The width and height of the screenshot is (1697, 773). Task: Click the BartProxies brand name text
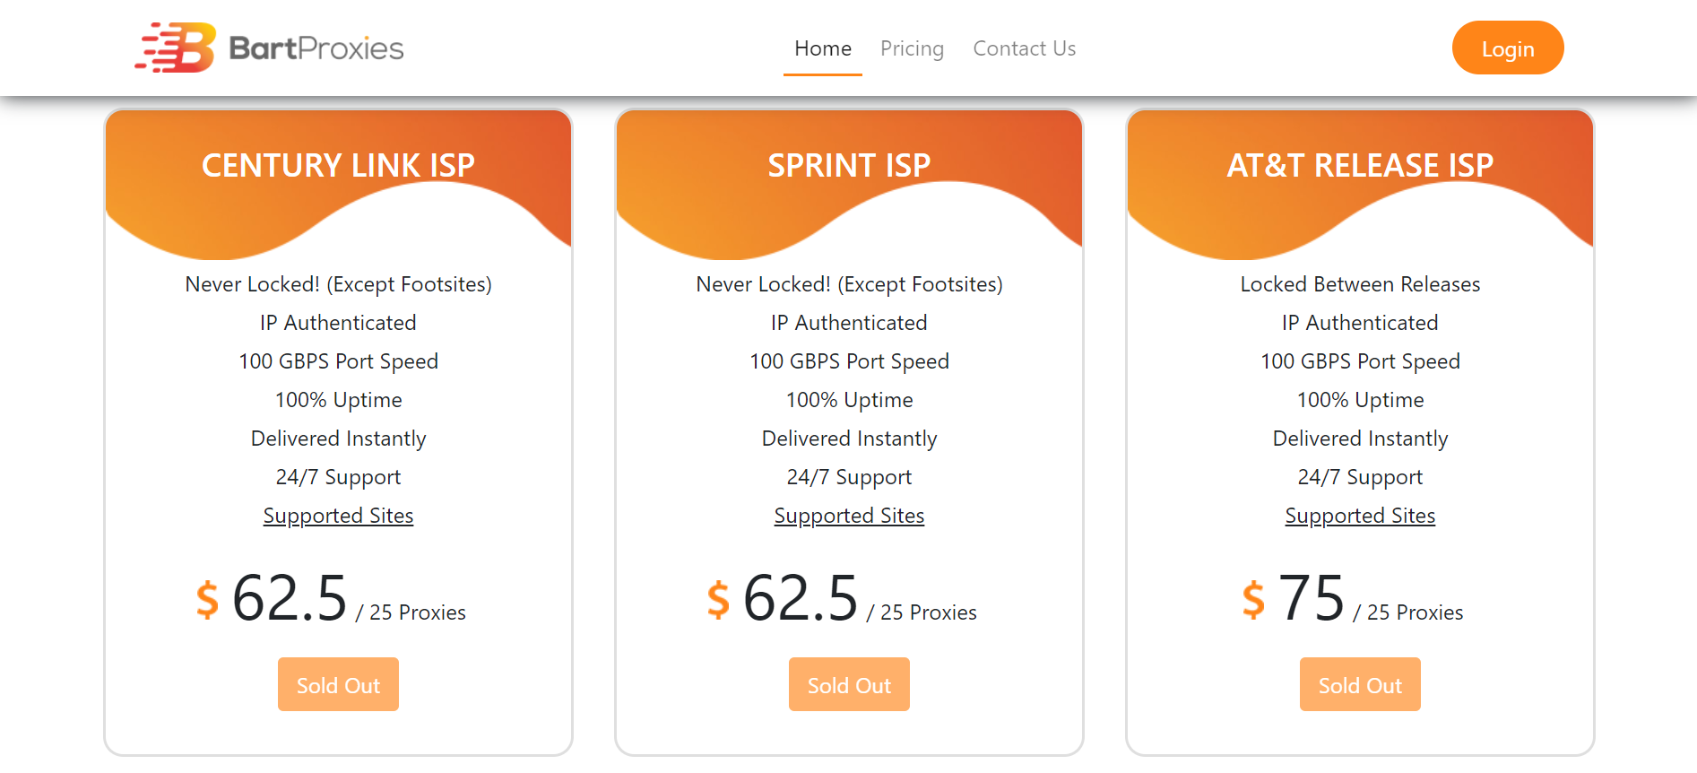(316, 48)
